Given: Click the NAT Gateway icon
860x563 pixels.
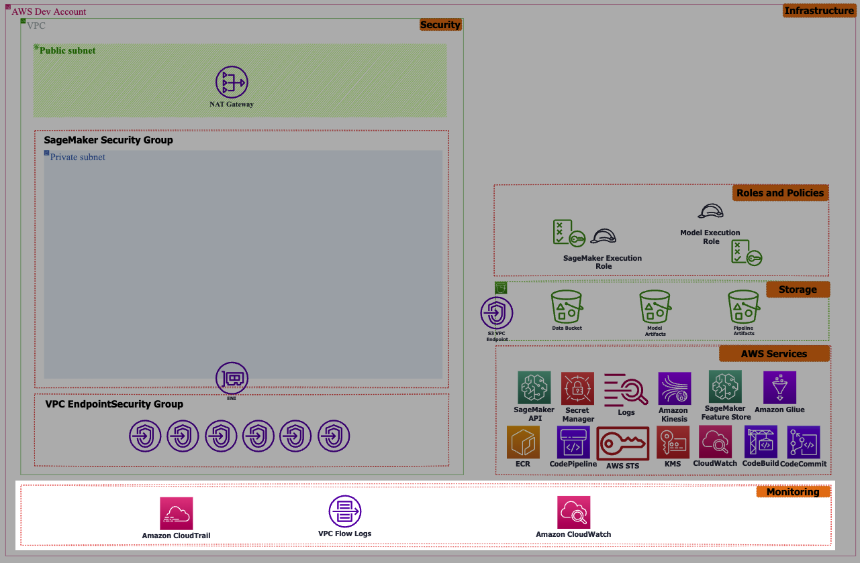Looking at the screenshot, I should 232,82.
